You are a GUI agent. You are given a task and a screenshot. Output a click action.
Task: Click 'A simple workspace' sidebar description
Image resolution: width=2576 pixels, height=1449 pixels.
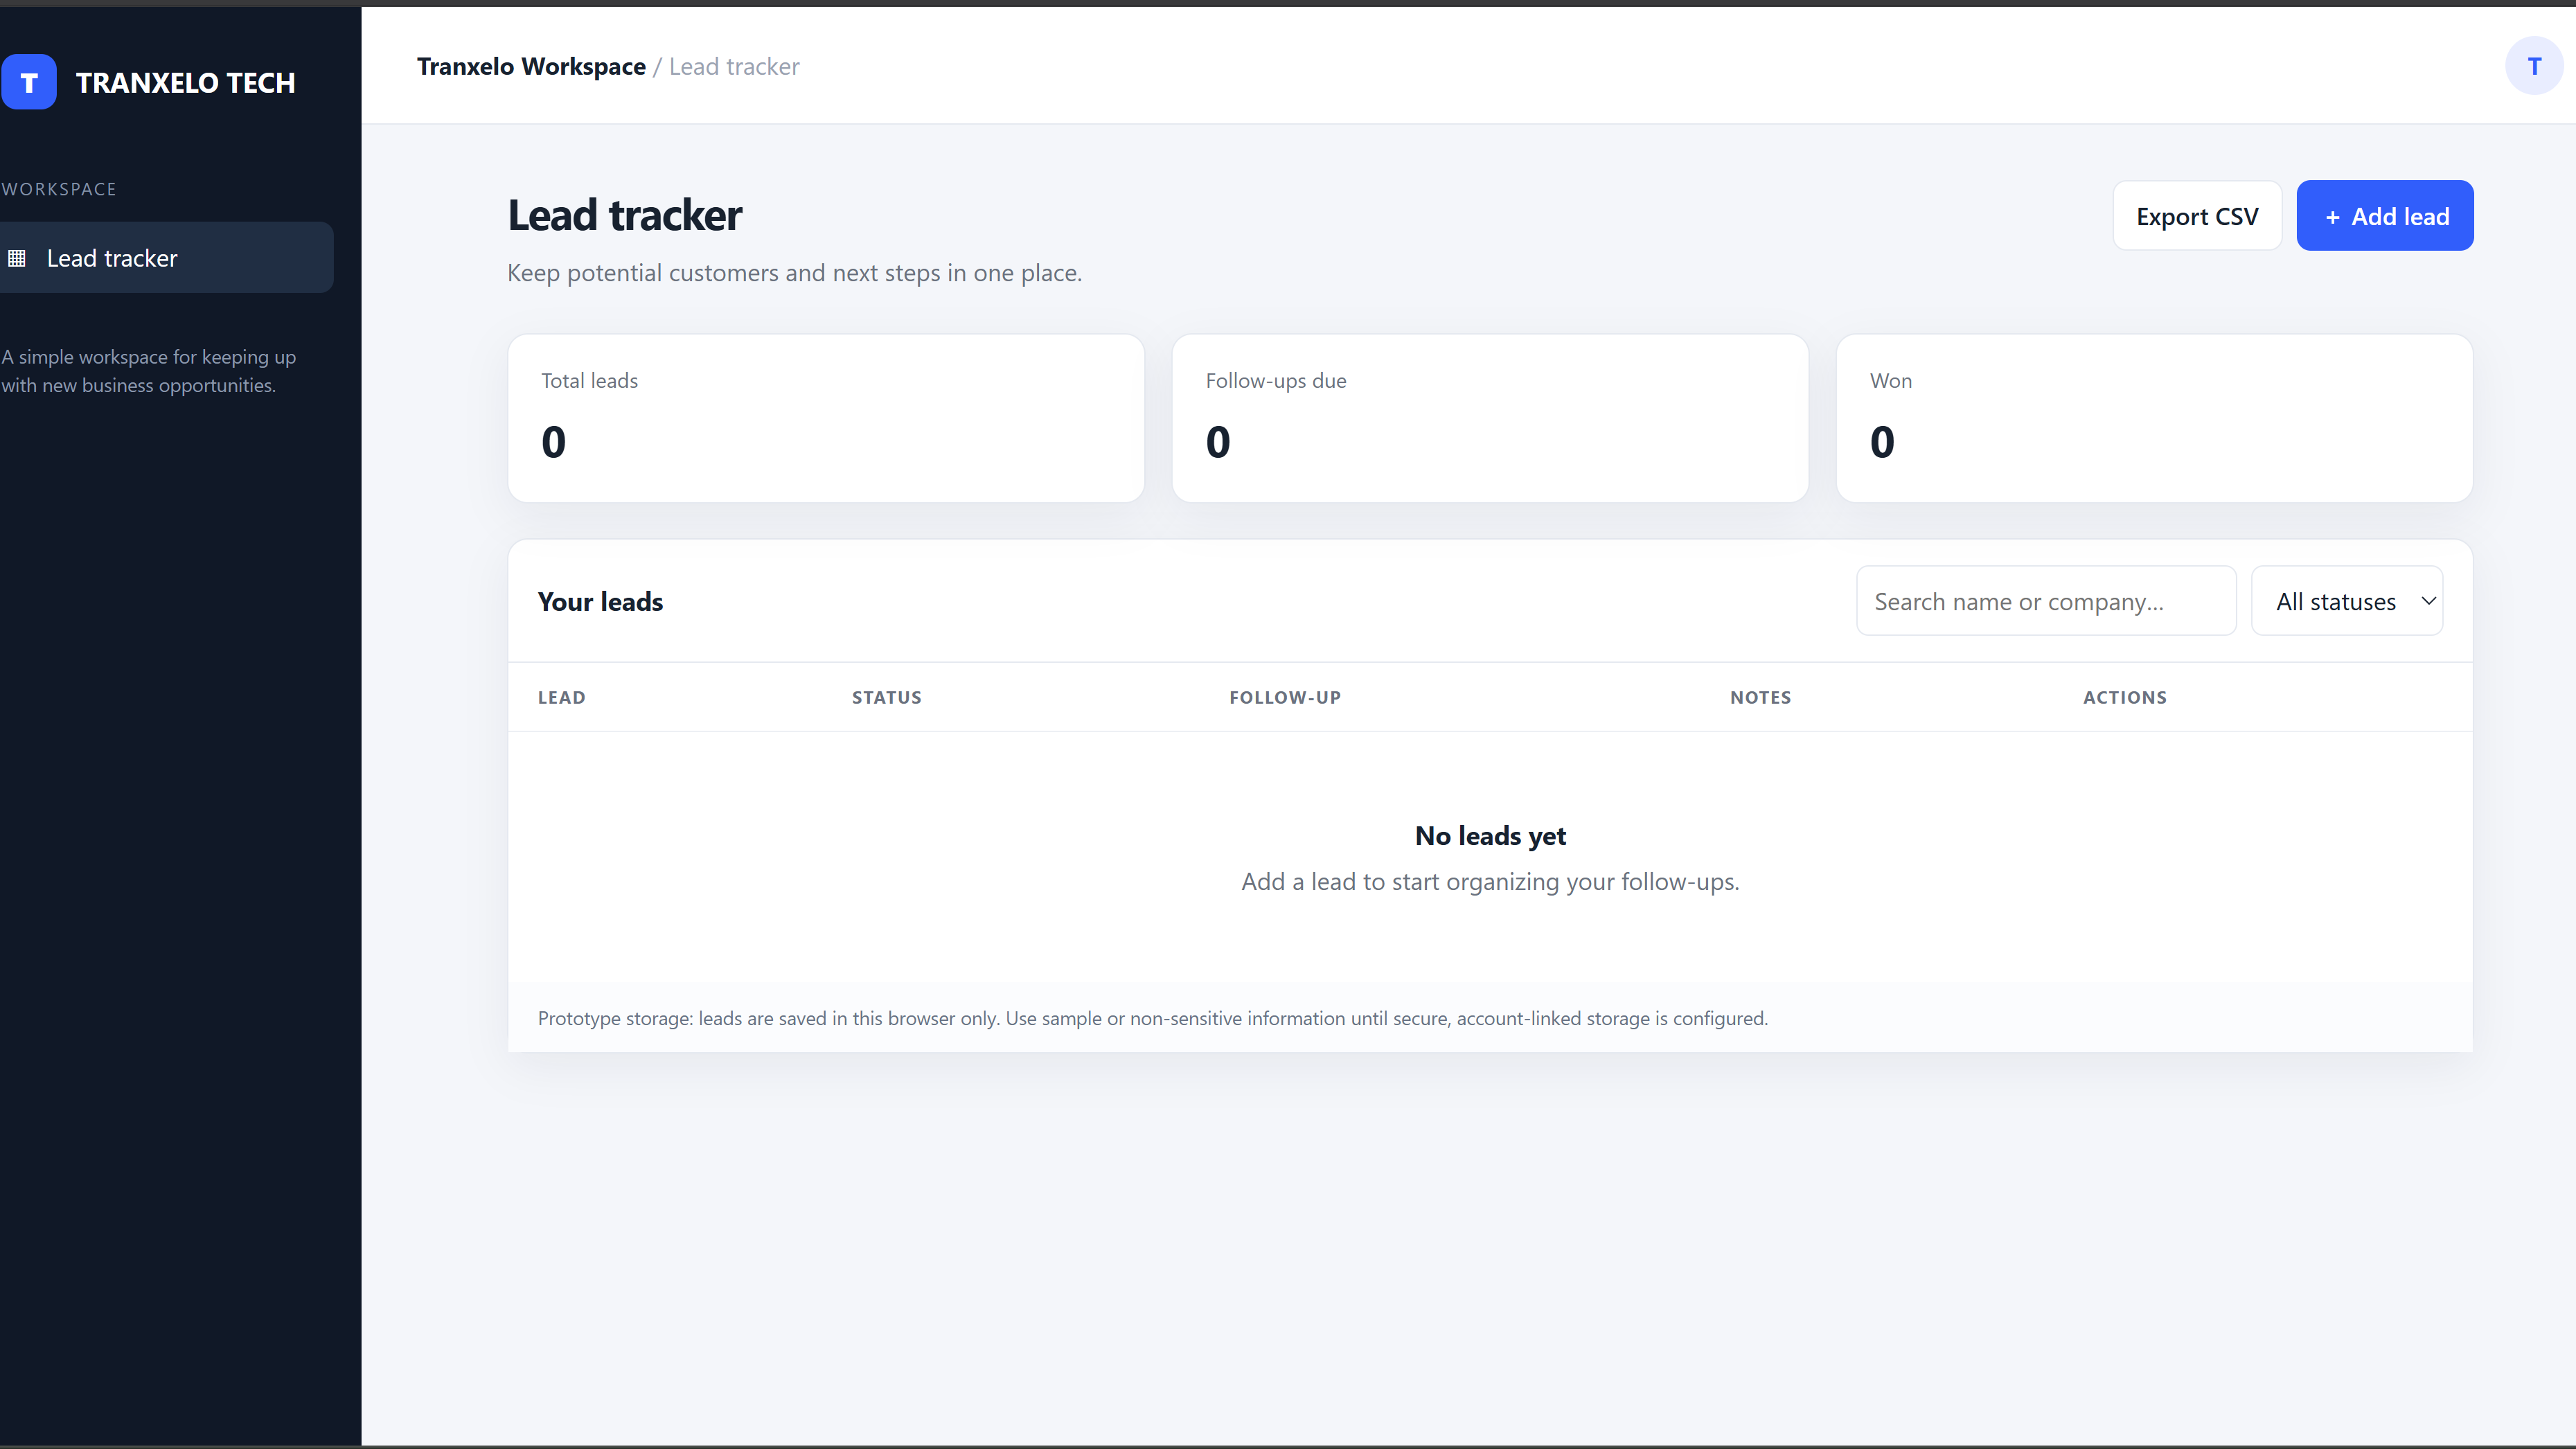149,371
